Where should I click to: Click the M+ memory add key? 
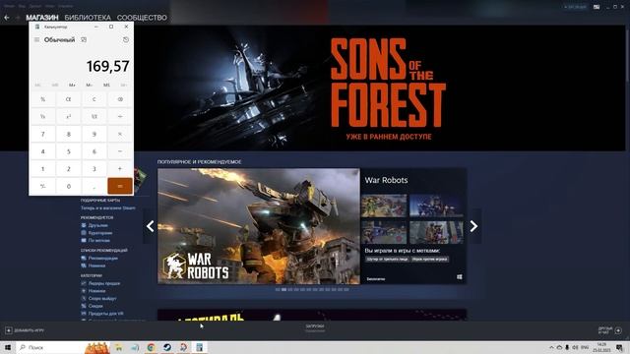point(72,85)
